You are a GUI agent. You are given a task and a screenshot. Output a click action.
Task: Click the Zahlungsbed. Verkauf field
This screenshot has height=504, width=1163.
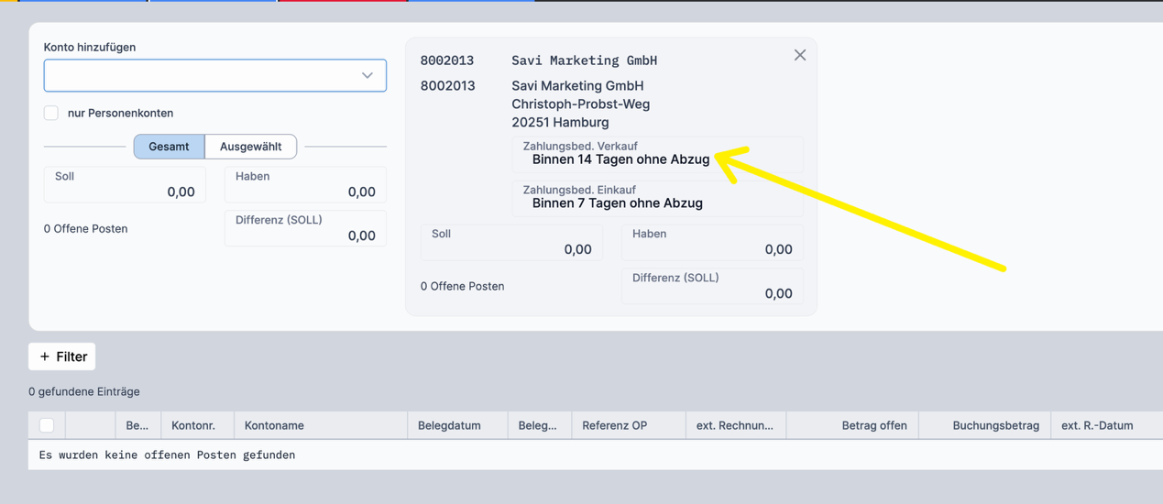tap(657, 154)
